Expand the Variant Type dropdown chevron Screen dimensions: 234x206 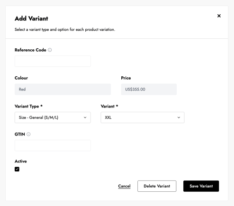click(x=85, y=117)
